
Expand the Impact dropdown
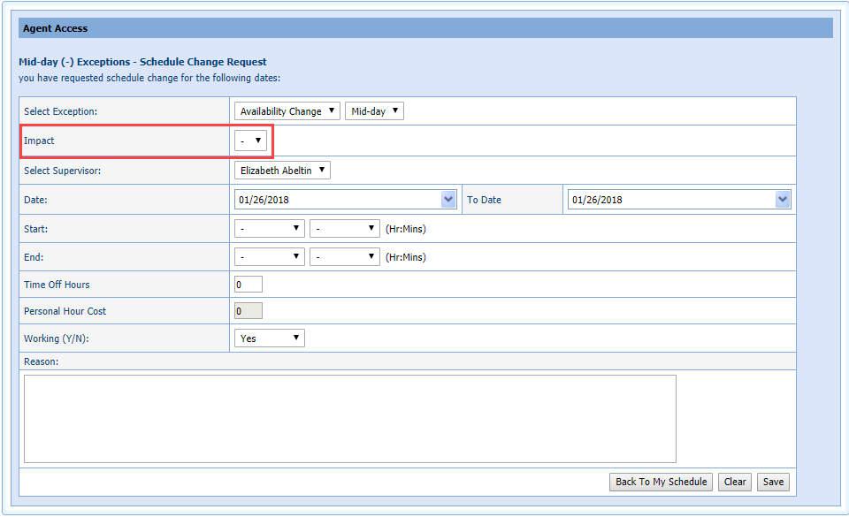point(250,141)
